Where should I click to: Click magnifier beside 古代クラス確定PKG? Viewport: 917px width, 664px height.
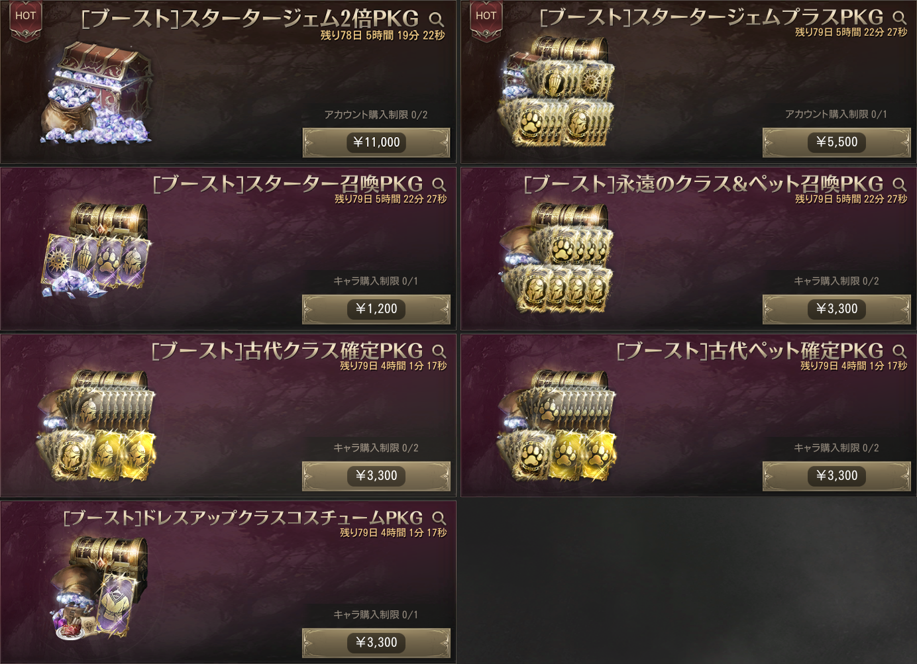click(x=439, y=351)
